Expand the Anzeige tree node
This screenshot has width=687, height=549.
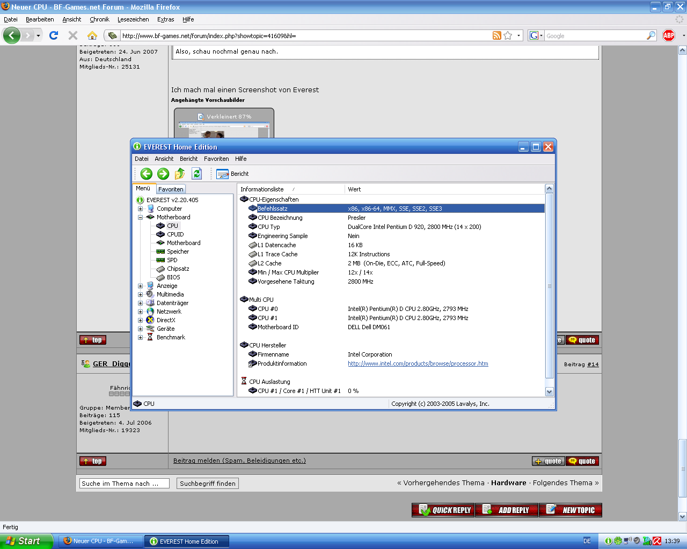click(x=140, y=286)
